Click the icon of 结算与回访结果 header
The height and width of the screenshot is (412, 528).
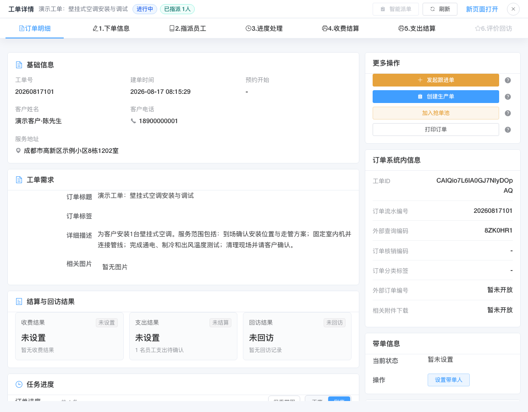point(19,302)
